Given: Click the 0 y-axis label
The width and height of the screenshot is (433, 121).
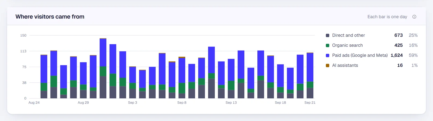Looking at the screenshot, I should (25, 98).
